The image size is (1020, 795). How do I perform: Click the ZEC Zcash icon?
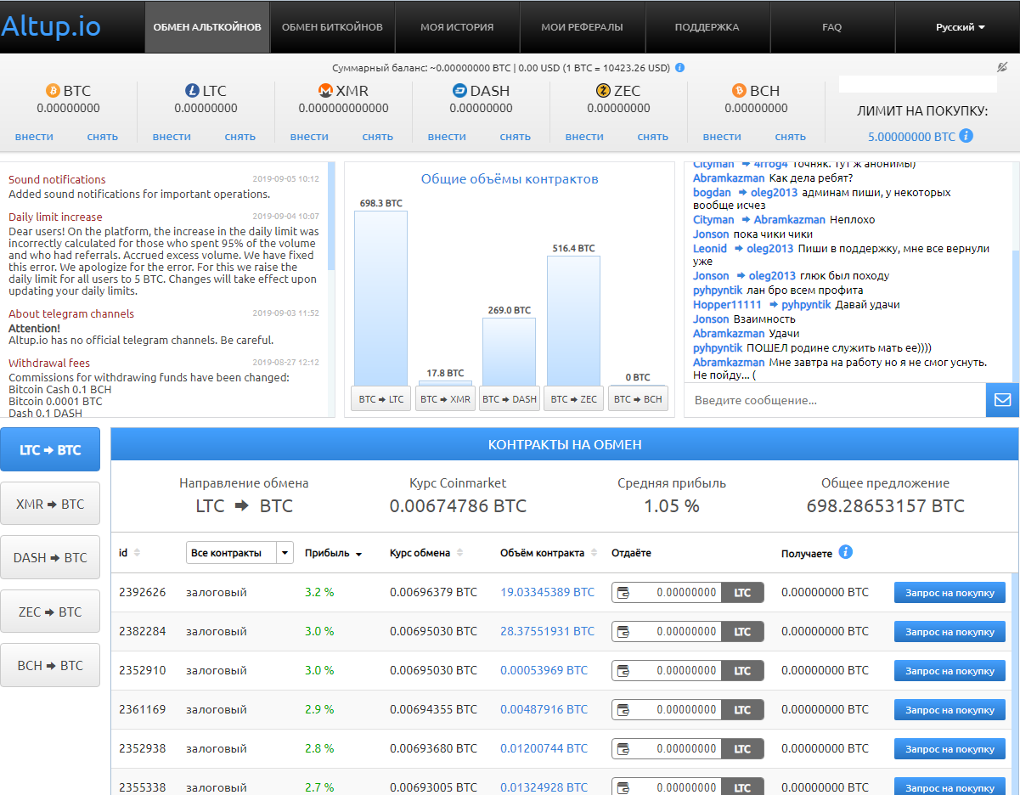tap(603, 91)
